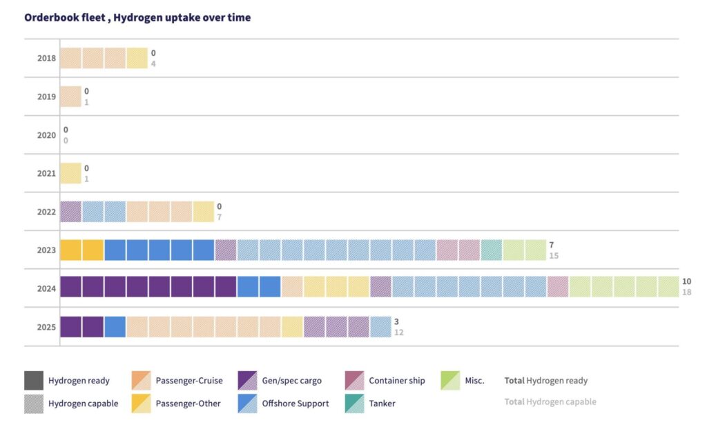This screenshot has width=707, height=438.
Task: Click the Total Hydrogen ready legend label
Action: [545, 381]
